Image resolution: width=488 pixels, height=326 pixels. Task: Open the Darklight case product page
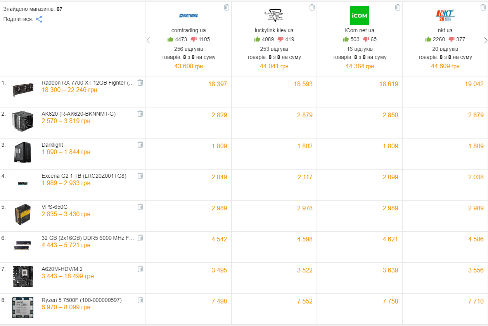click(52, 145)
